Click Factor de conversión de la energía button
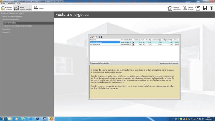Viewport: 215px width, 121px height. click(169, 63)
